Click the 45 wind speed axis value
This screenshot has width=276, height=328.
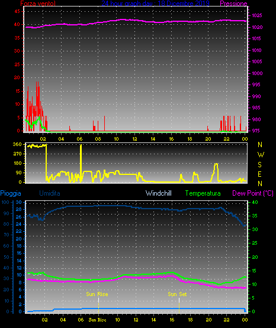coord(17,11)
